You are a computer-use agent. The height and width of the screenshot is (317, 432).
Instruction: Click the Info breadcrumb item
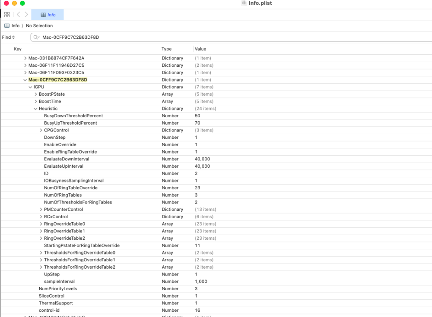(x=12, y=25)
